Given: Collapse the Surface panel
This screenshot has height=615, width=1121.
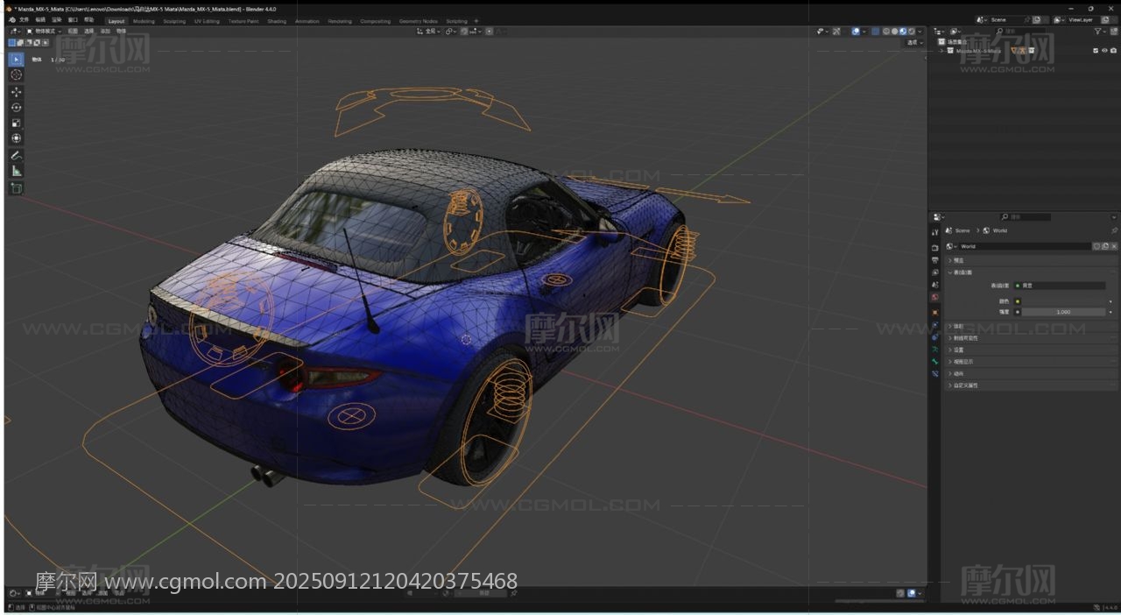Looking at the screenshot, I should pos(949,272).
